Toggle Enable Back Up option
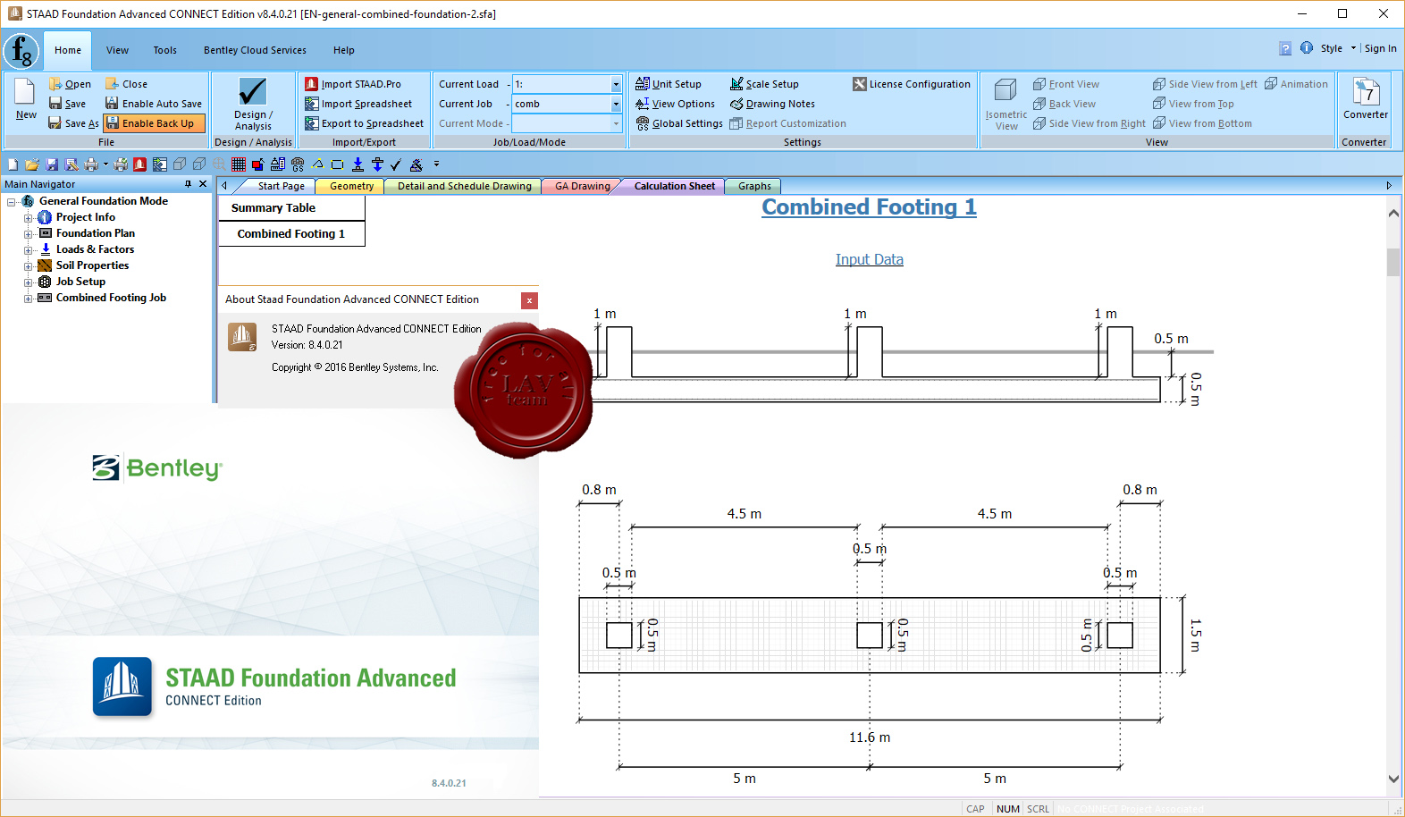The image size is (1405, 817). coord(154,123)
